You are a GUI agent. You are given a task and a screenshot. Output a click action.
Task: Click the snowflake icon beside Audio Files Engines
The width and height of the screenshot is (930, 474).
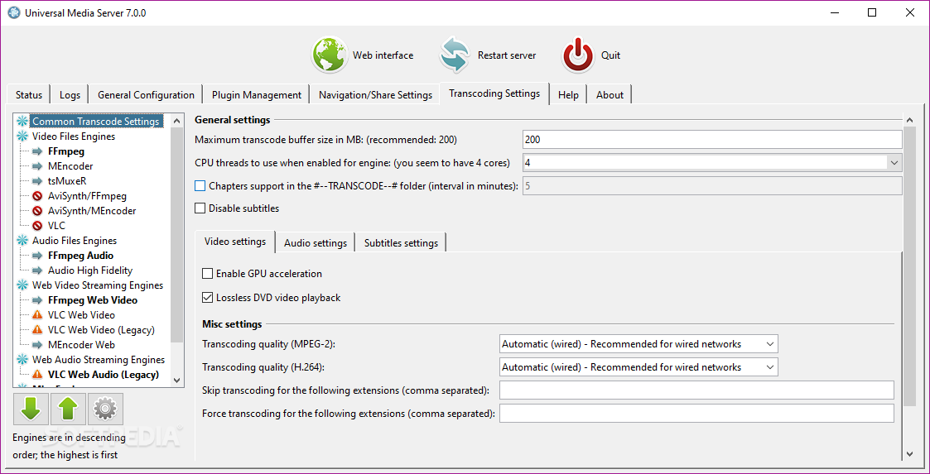tap(22, 241)
